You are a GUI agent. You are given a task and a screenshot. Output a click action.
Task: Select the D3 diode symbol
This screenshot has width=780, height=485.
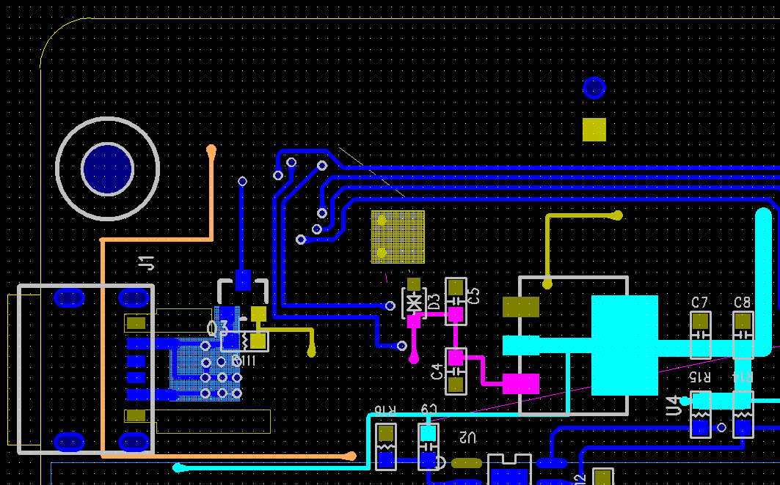(414, 301)
